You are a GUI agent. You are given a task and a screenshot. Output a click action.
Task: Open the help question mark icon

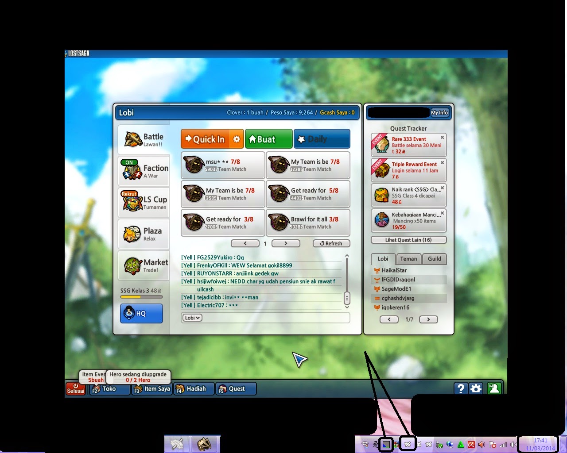461,388
